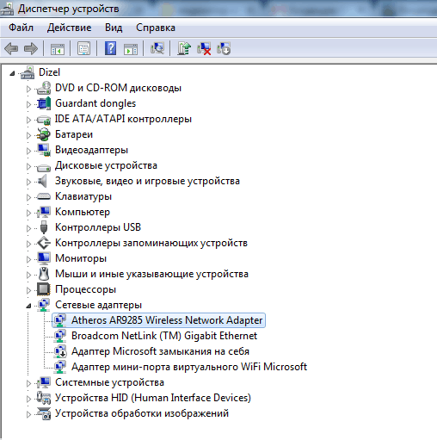Open the Справка menu
This screenshot has height=440, width=437.
(x=156, y=28)
